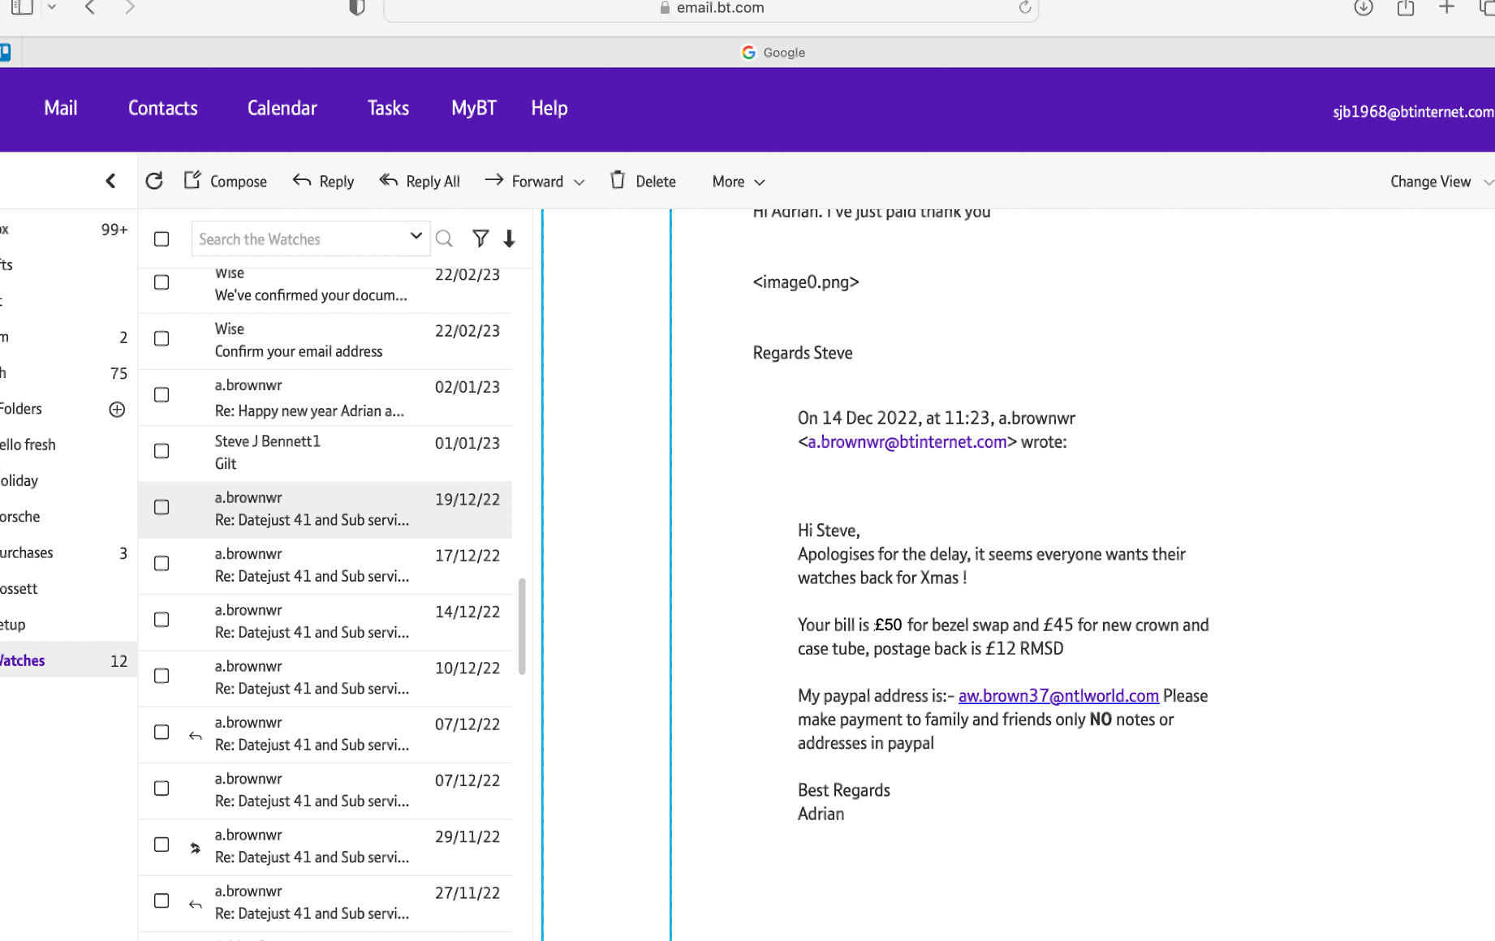Click the a.brownwr@btinternet.com address link
This screenshot has width=1495, height=941.
907,442
